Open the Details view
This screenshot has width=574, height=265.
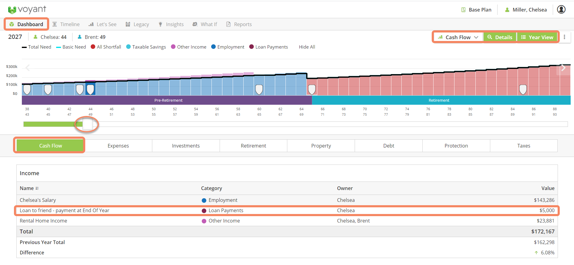500,37
